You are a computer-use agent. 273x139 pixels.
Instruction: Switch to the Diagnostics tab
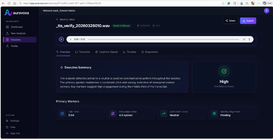click(x=150, y=52)
